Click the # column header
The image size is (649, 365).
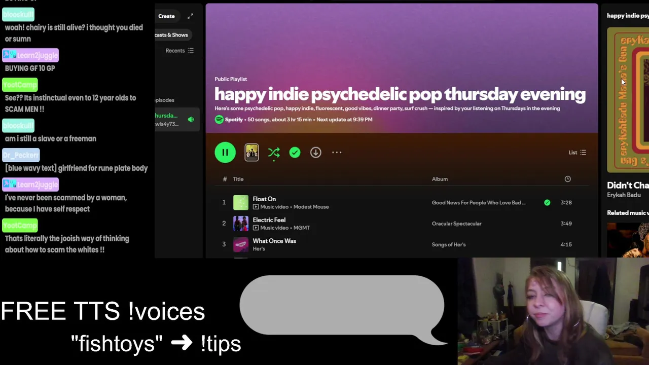point(225,179)
